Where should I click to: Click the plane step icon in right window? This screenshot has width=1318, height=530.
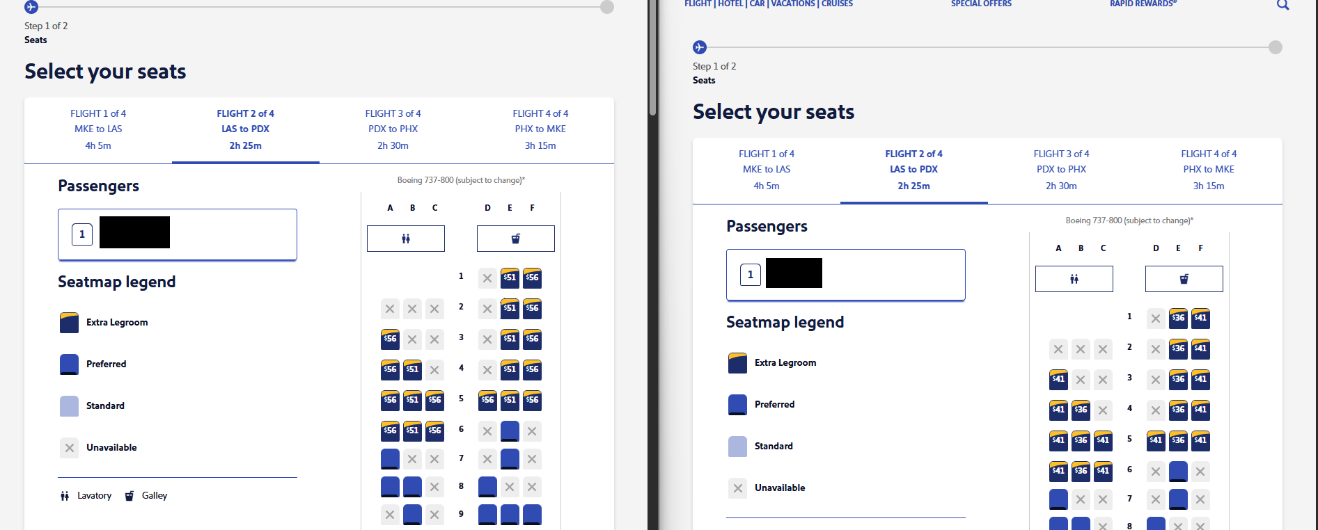(700, 47)
